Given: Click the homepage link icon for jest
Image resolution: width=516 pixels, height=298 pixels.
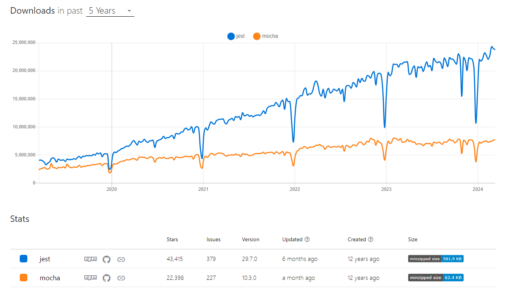Looking at the screenshot, I should [121, 259].
